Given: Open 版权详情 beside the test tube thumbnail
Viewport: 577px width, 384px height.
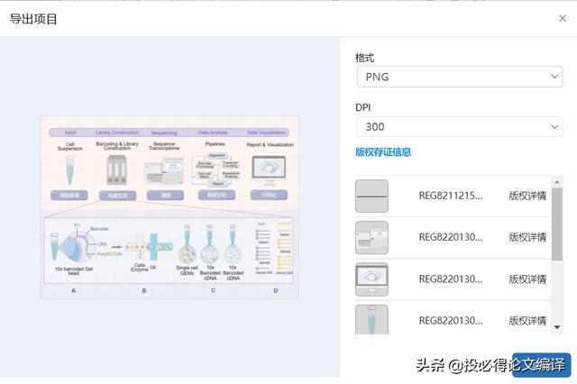Looking at the screenshot, I should pyautogui.click(x=527, y=321).
